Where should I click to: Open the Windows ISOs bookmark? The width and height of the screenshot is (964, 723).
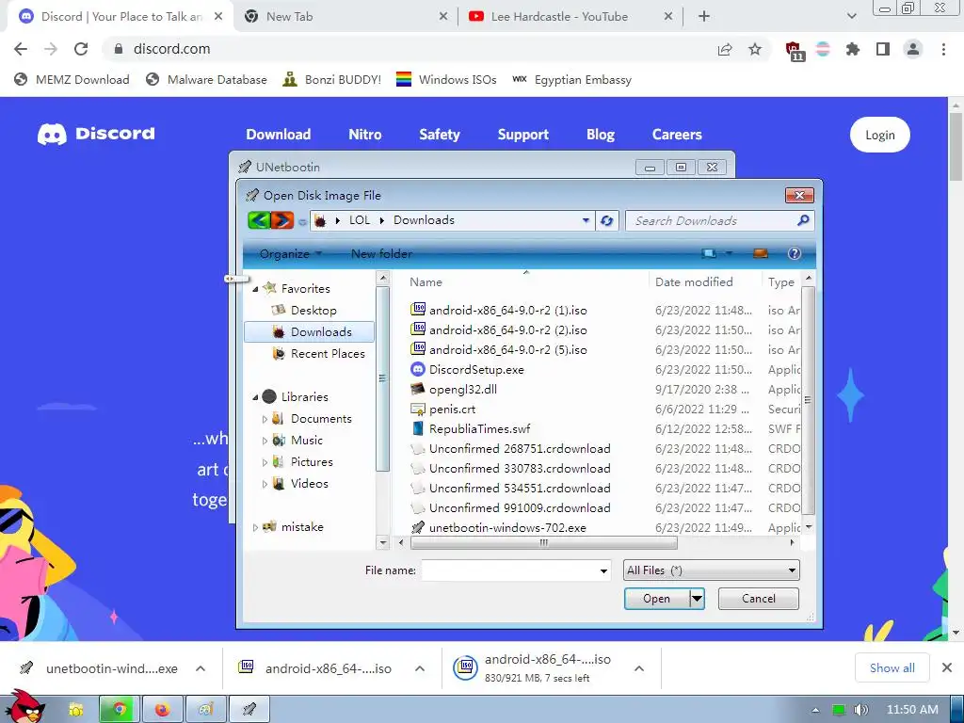coord(446,79)
